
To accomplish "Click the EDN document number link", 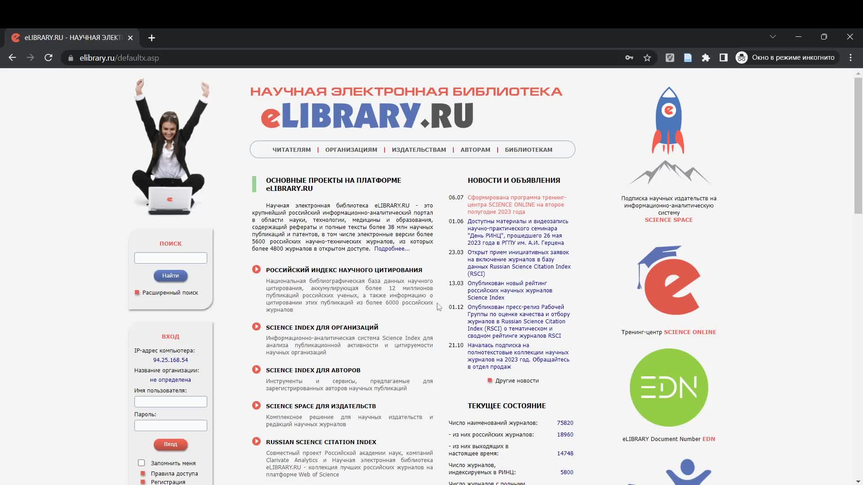I will click(708, 439).
